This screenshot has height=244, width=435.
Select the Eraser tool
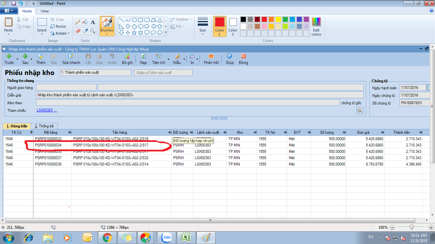pos(77,31)
